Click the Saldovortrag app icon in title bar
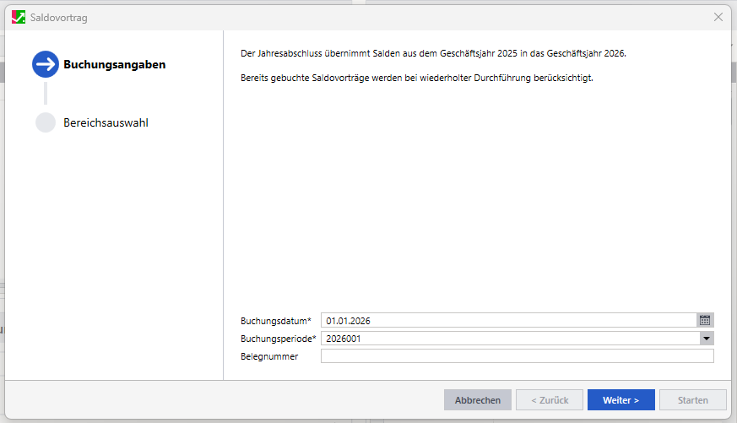This screenshot has height=423, width=737. [x=18, y=17]
